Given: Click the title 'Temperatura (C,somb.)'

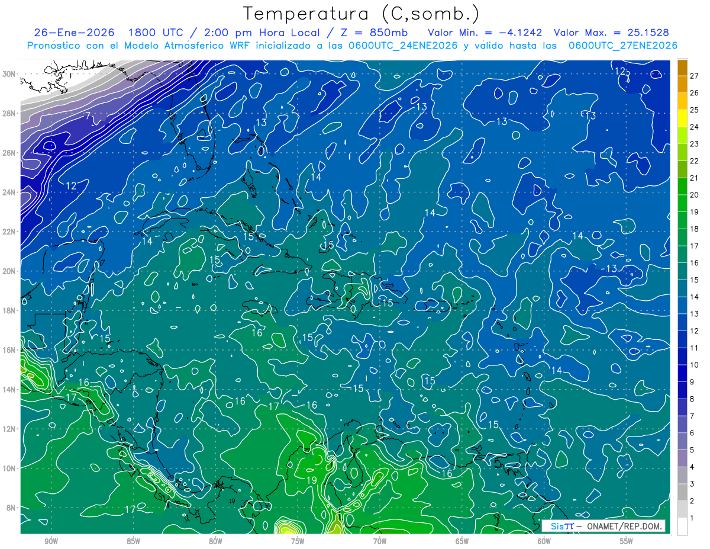Looking at the screenshot, I should pos(362,14).
